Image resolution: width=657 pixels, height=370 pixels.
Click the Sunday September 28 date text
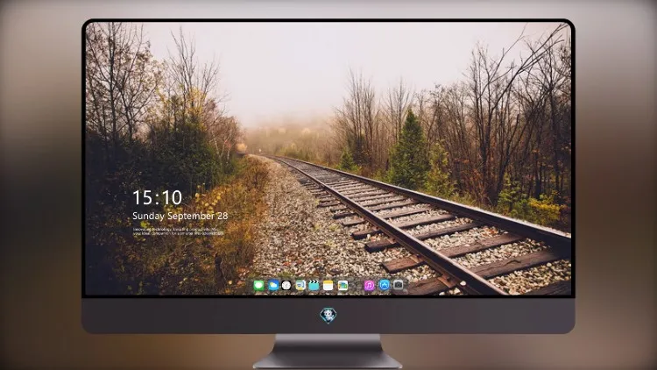tap(180, 216)
